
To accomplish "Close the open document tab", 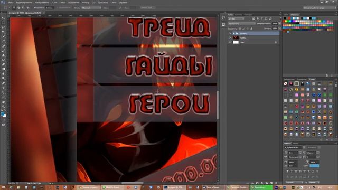I will point(44,13).
